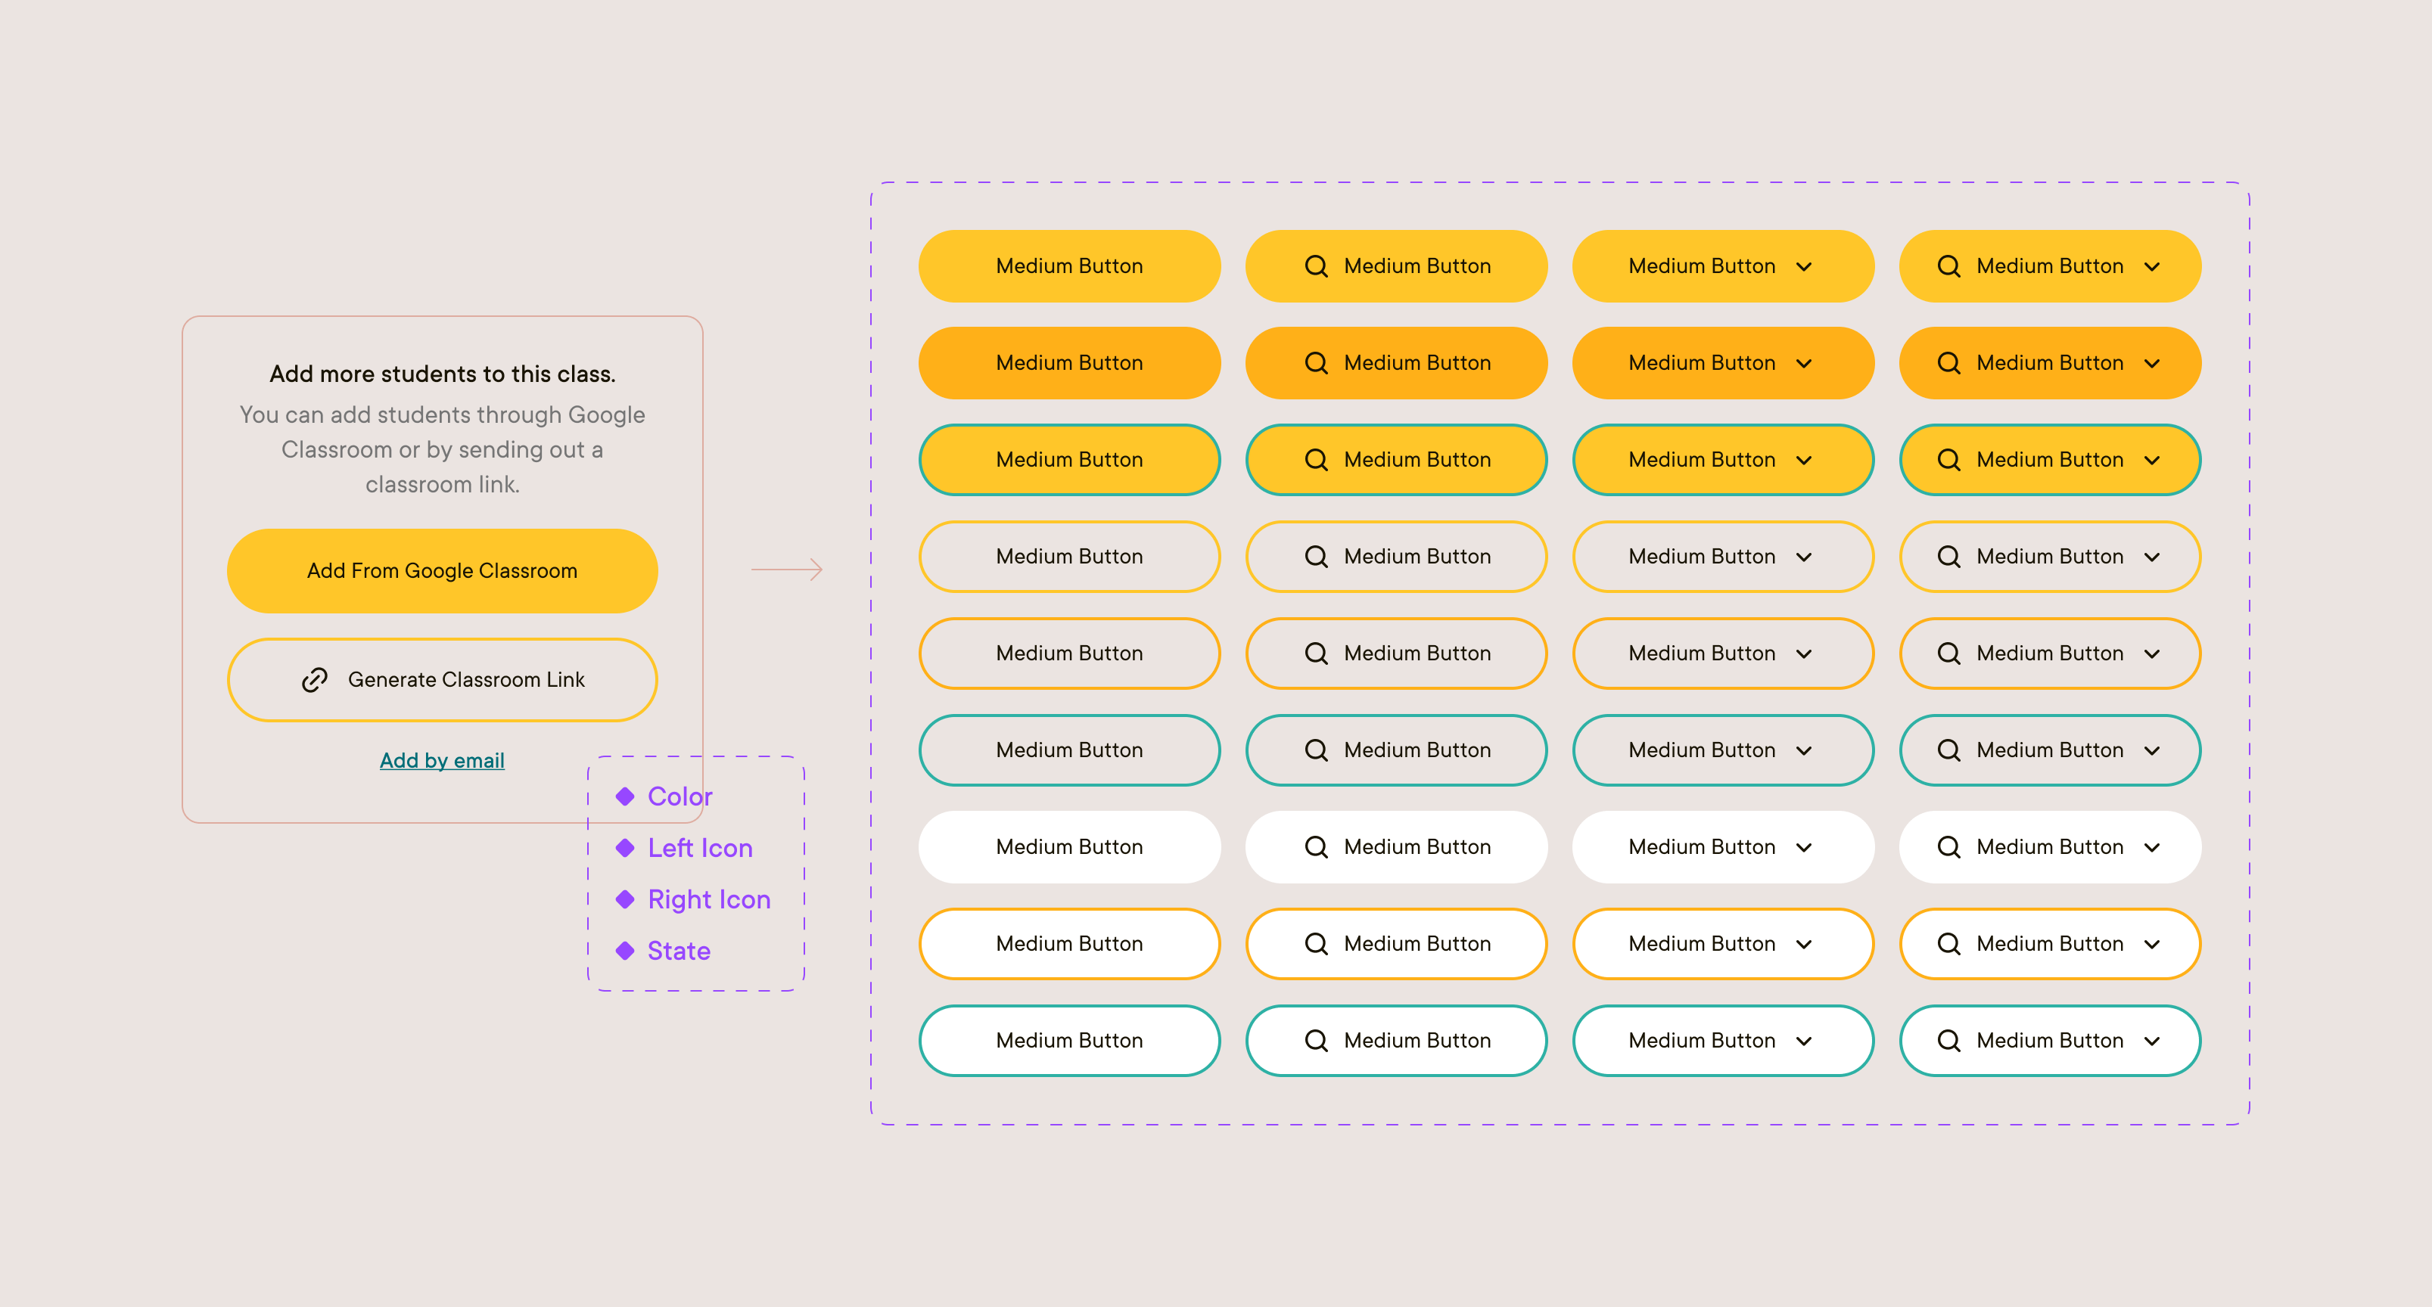Select the State property label
The image size is (2432, 1307).
click(679, 950)
